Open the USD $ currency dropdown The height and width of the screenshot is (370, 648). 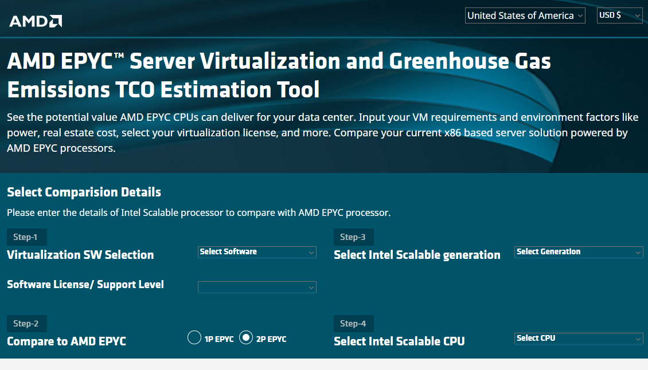pyautogui.click(x=619, y=16)
